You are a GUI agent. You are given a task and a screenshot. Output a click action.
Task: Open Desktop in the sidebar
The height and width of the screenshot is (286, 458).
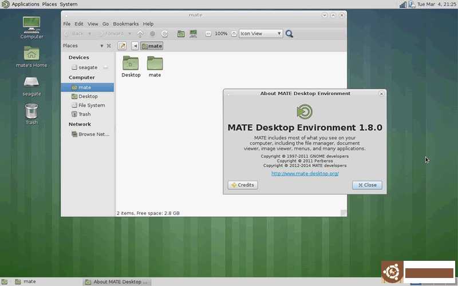(x=88, y=96)
